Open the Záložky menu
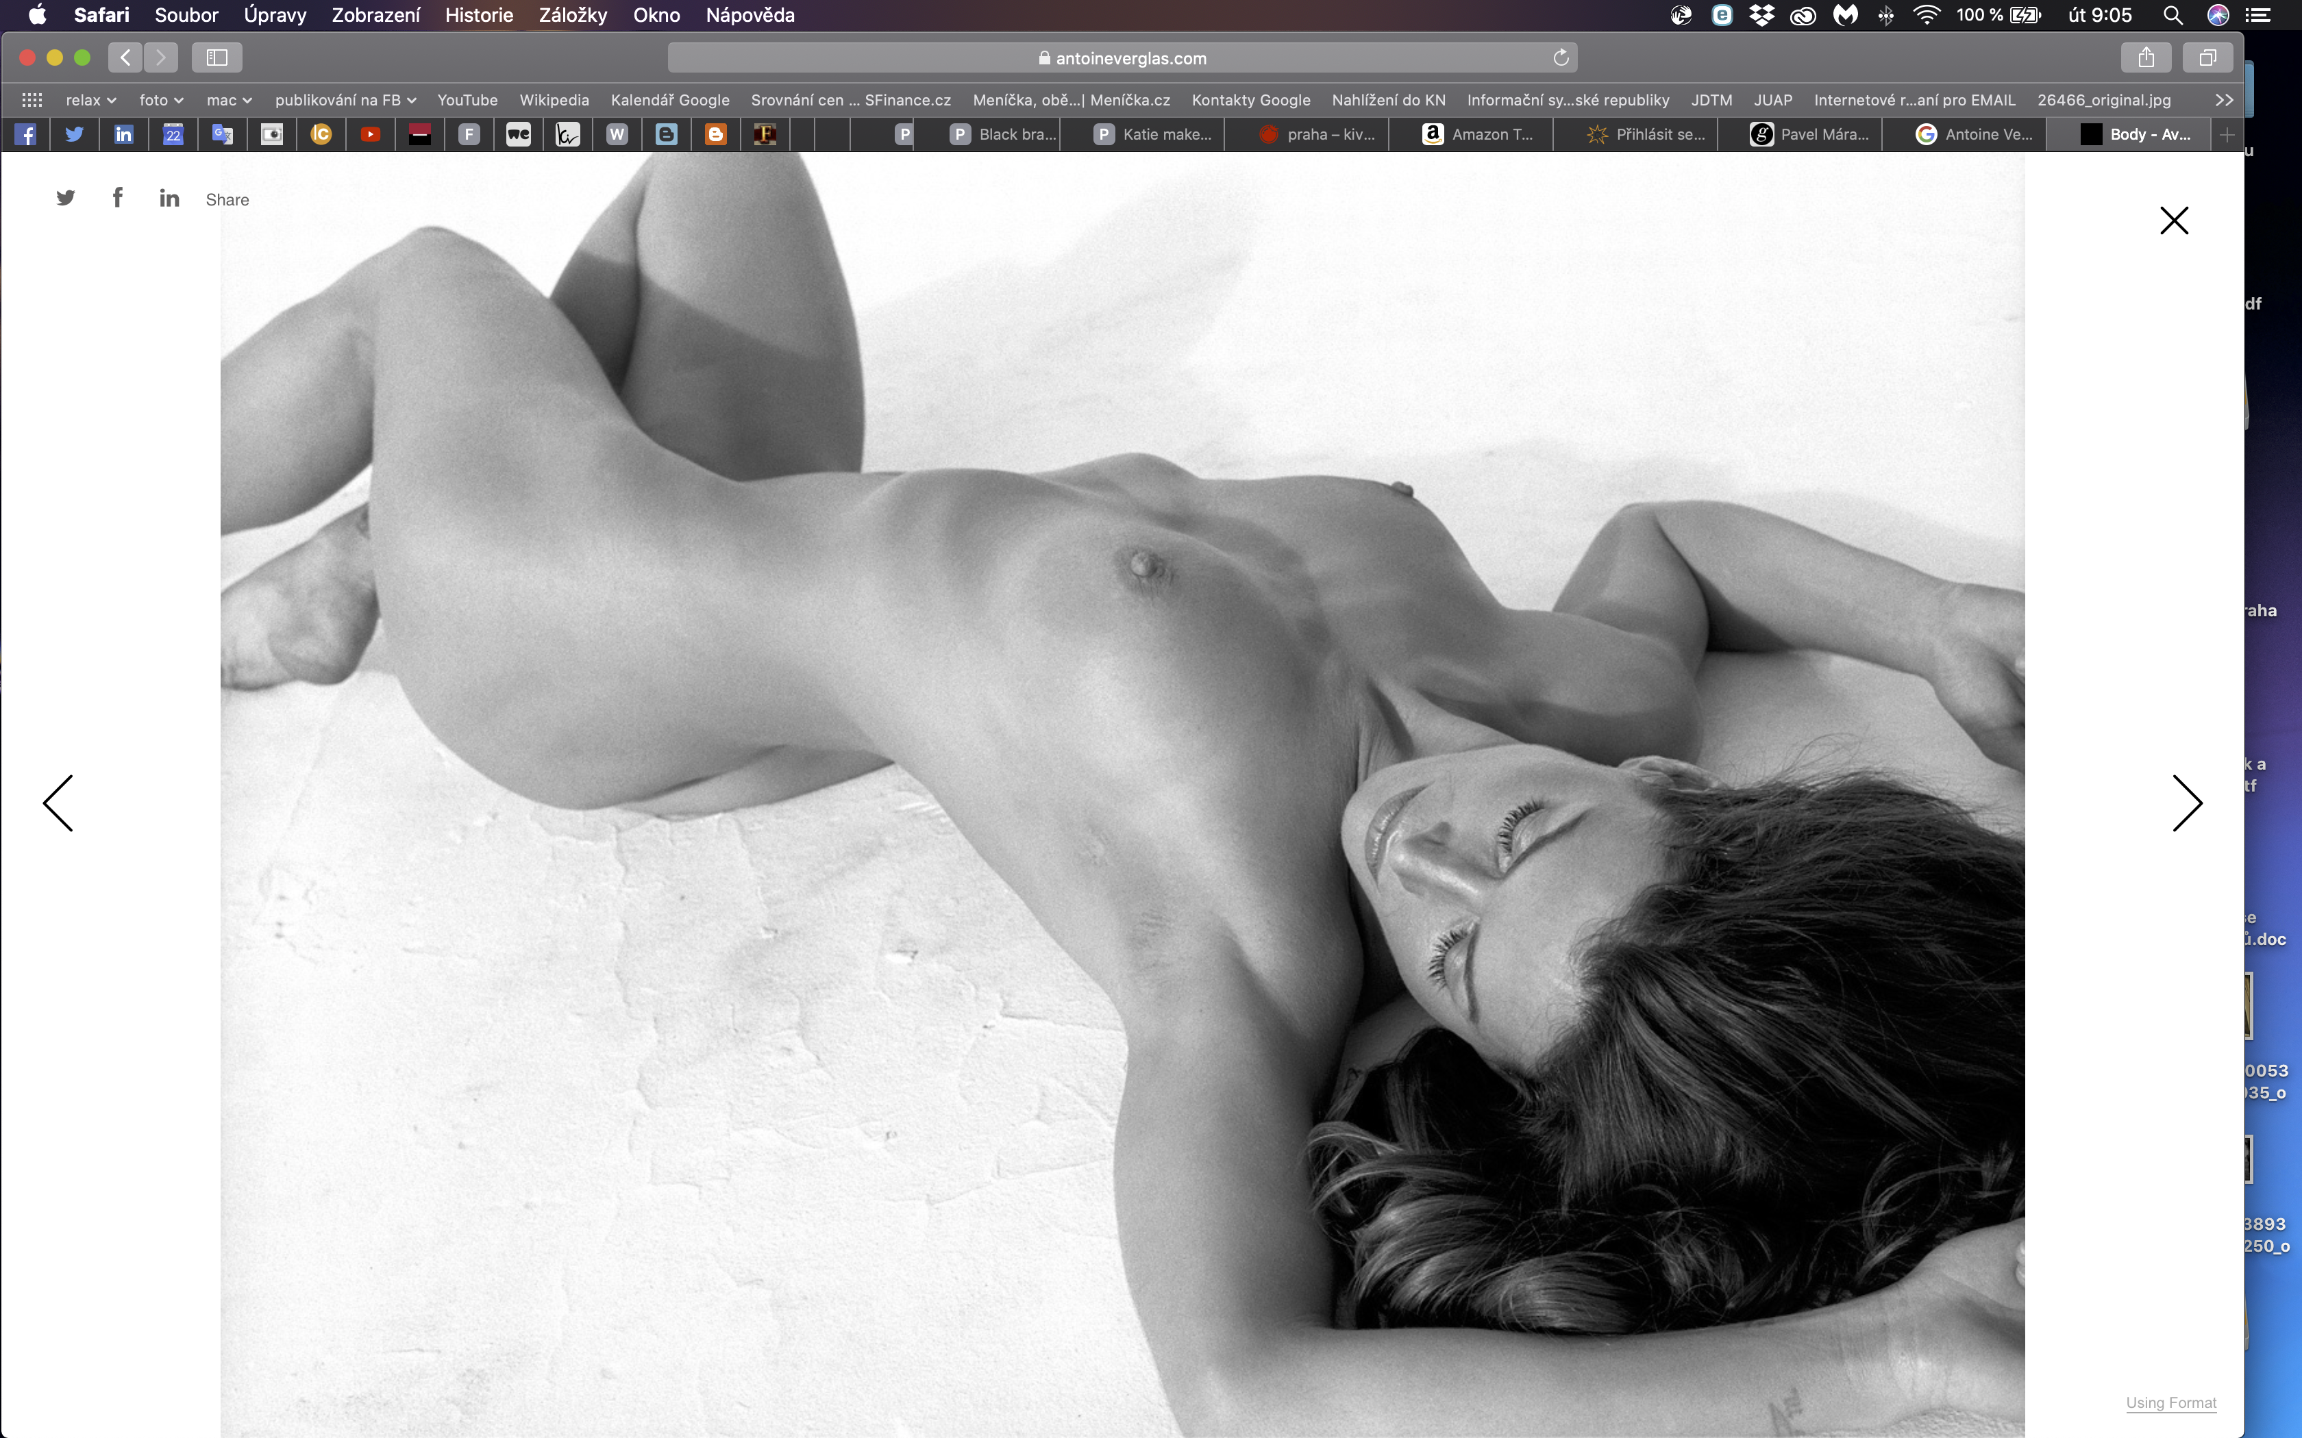The height and width of the screenshot is (1438, 2302). (573, 15)
